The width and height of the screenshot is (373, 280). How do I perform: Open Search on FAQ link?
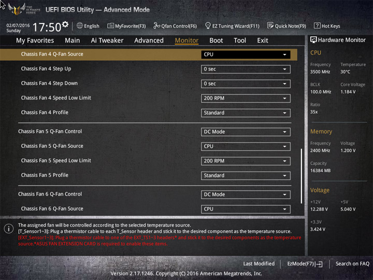coord(352,264)
